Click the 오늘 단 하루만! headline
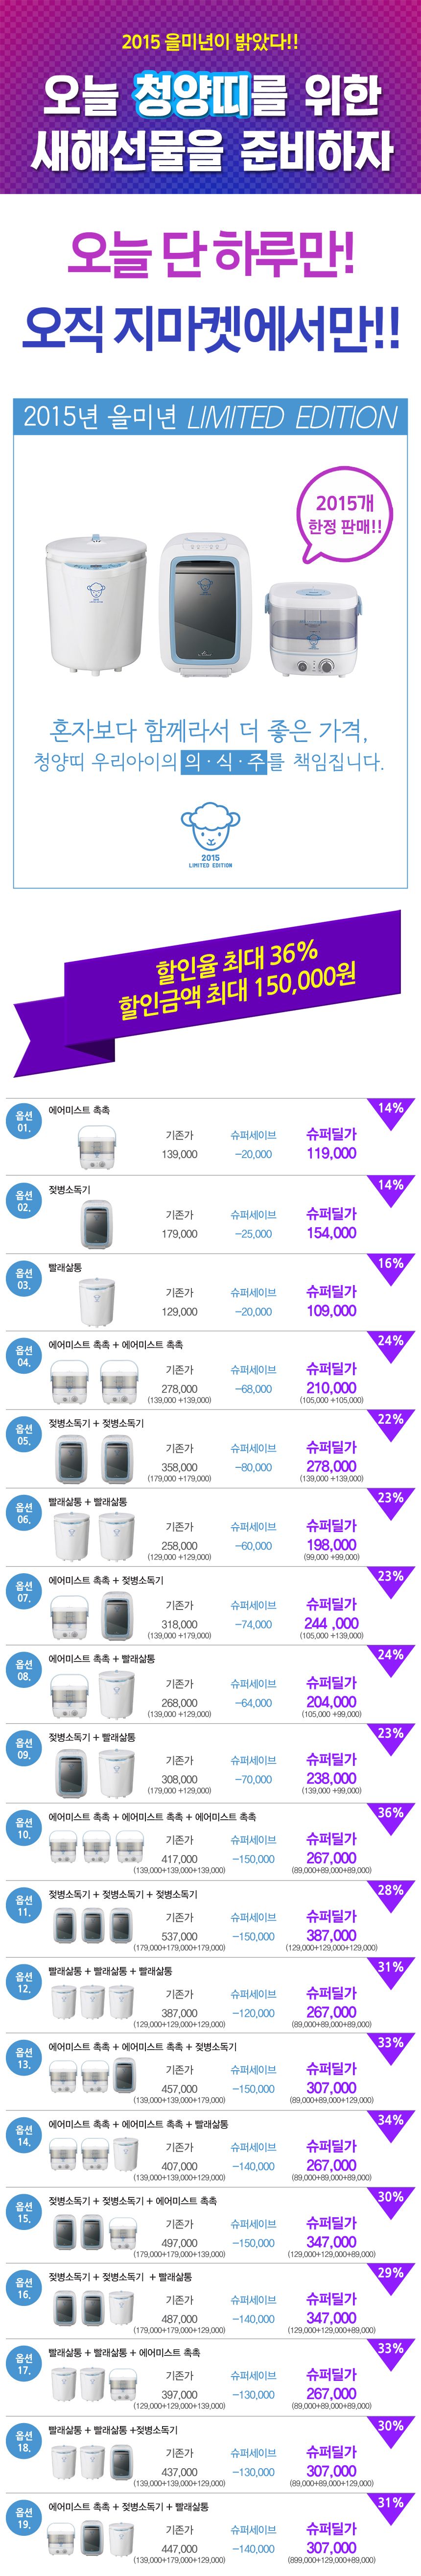The width and height of the screenshot is (421, 2576). click(210, 254)
